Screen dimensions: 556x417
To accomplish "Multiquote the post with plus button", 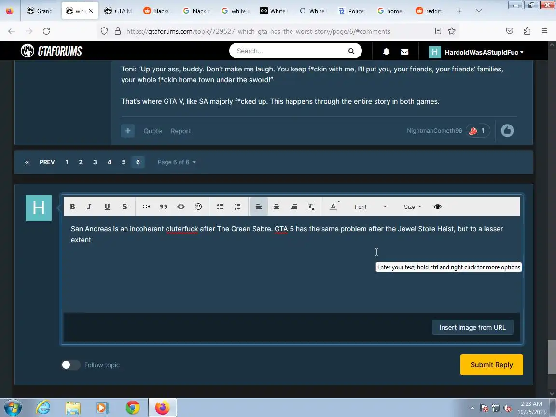I will point(127,130).
